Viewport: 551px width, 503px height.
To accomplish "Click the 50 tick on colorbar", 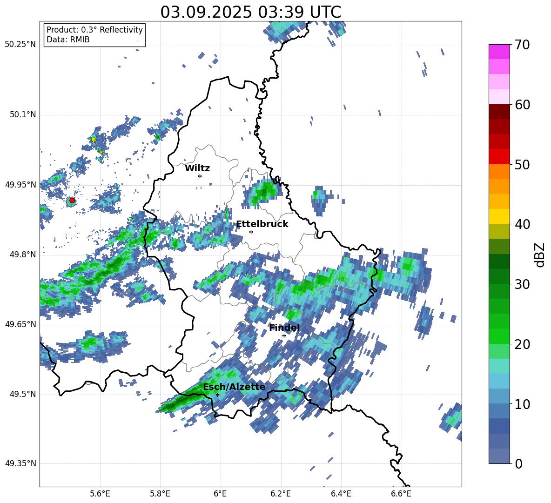I will point(522,164).
